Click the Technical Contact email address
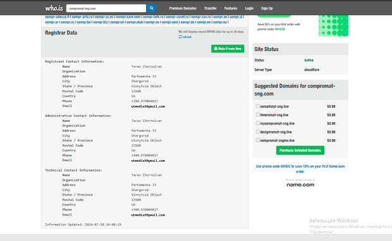 click(x=148, y=215)
